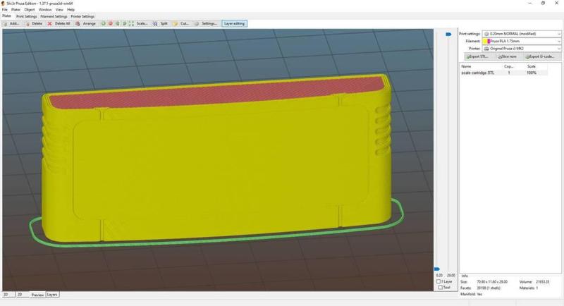Click the top layer slider handle
This screenshot has width=564, height=306.
pyautogui.click(x=448, y=34)
